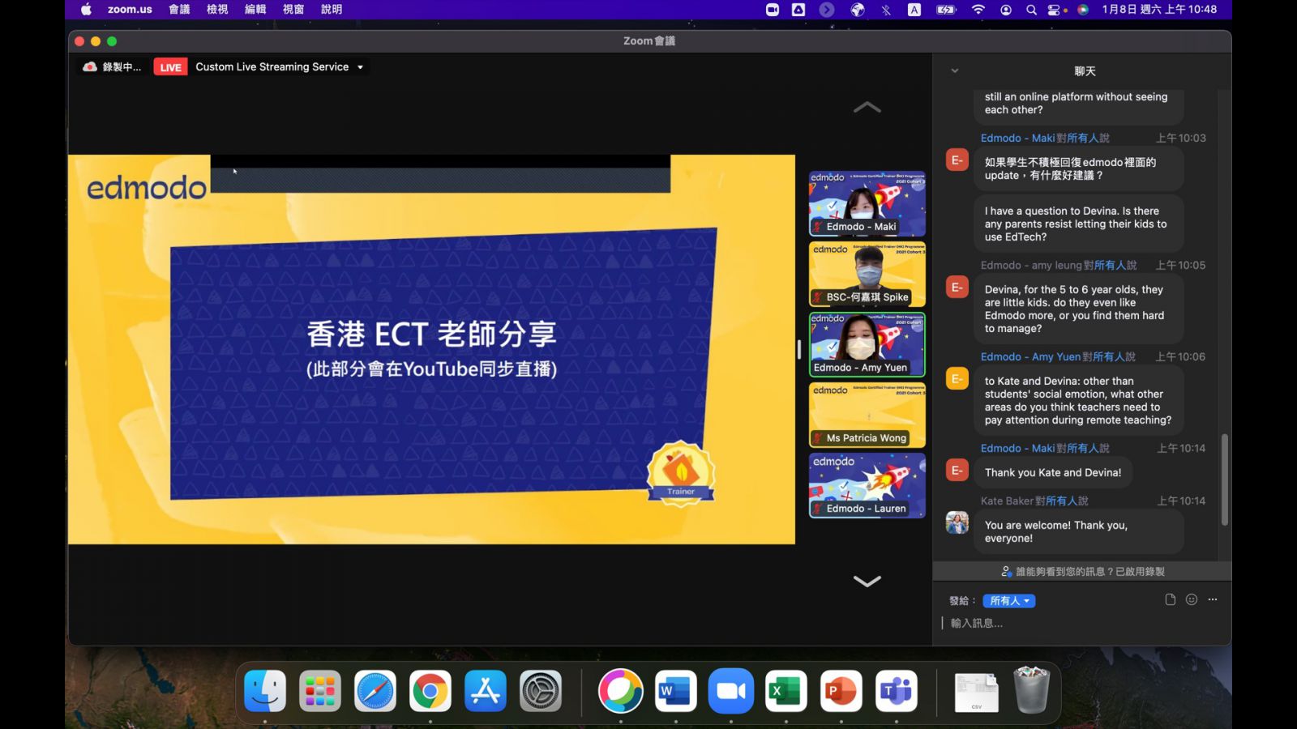Click the Zoom camera icon in menu bar

tap(773, 10)
